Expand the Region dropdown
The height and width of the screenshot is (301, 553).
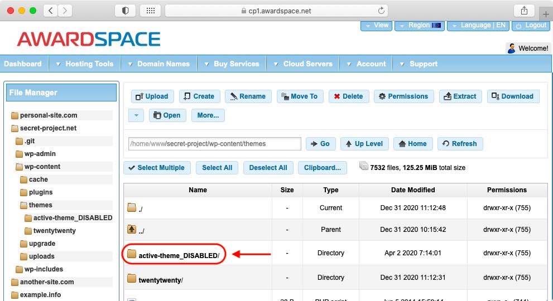point(420,26)
